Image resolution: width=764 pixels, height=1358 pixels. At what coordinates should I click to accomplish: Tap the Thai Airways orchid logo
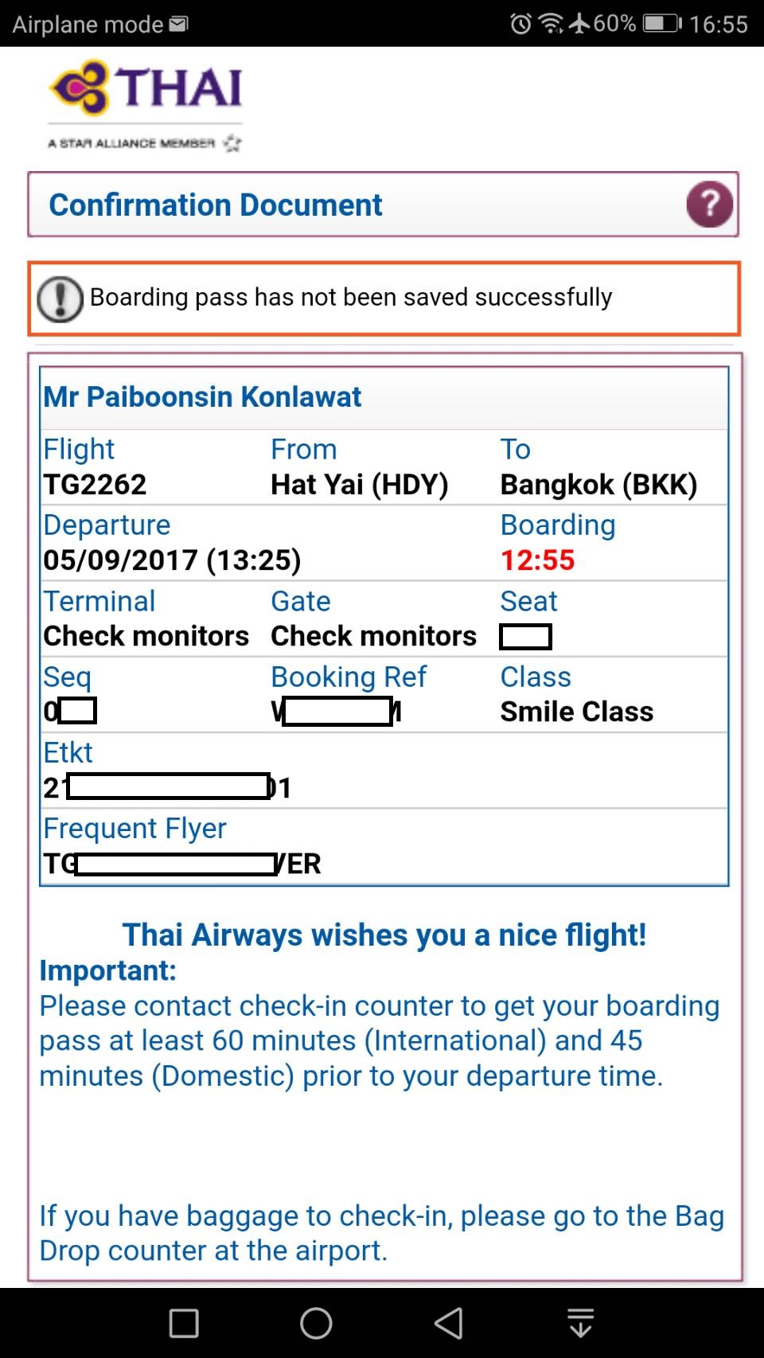(x=78, y=87)
